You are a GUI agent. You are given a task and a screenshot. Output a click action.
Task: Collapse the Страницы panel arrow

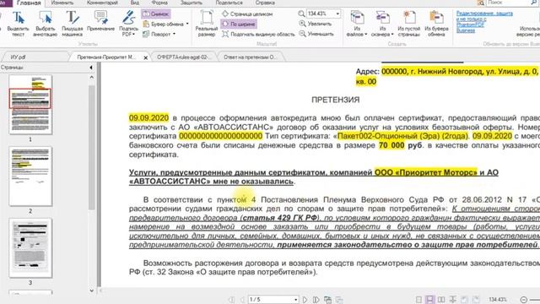click(91, 68)
